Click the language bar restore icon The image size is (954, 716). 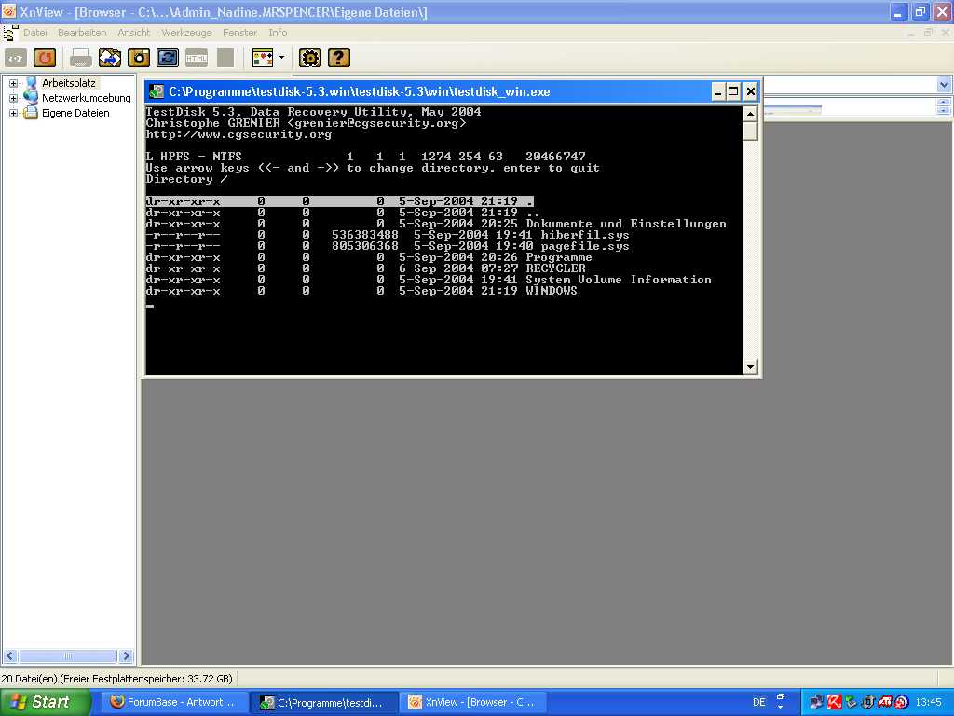[781, 695]
